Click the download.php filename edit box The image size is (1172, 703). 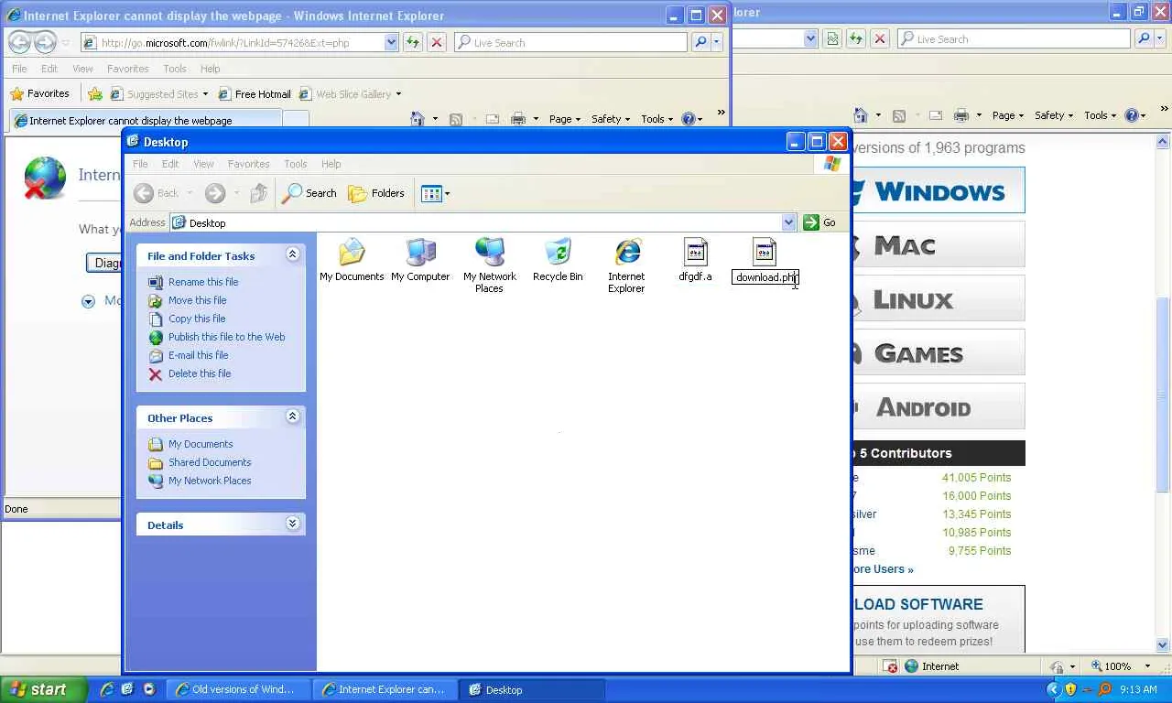point(765,277)
